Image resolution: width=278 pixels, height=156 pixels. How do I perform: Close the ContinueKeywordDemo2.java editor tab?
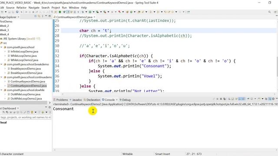tap(94, 17)
